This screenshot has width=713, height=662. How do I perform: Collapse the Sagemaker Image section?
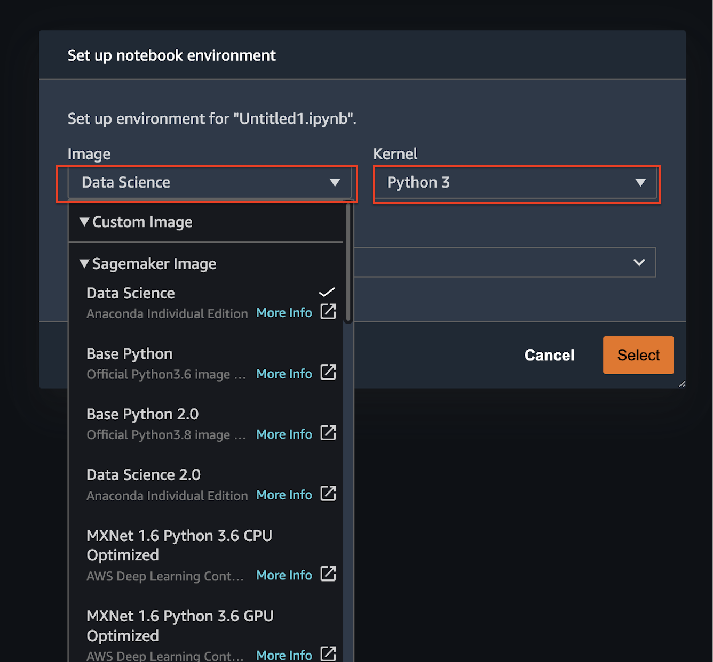click(x=84, y=264)
